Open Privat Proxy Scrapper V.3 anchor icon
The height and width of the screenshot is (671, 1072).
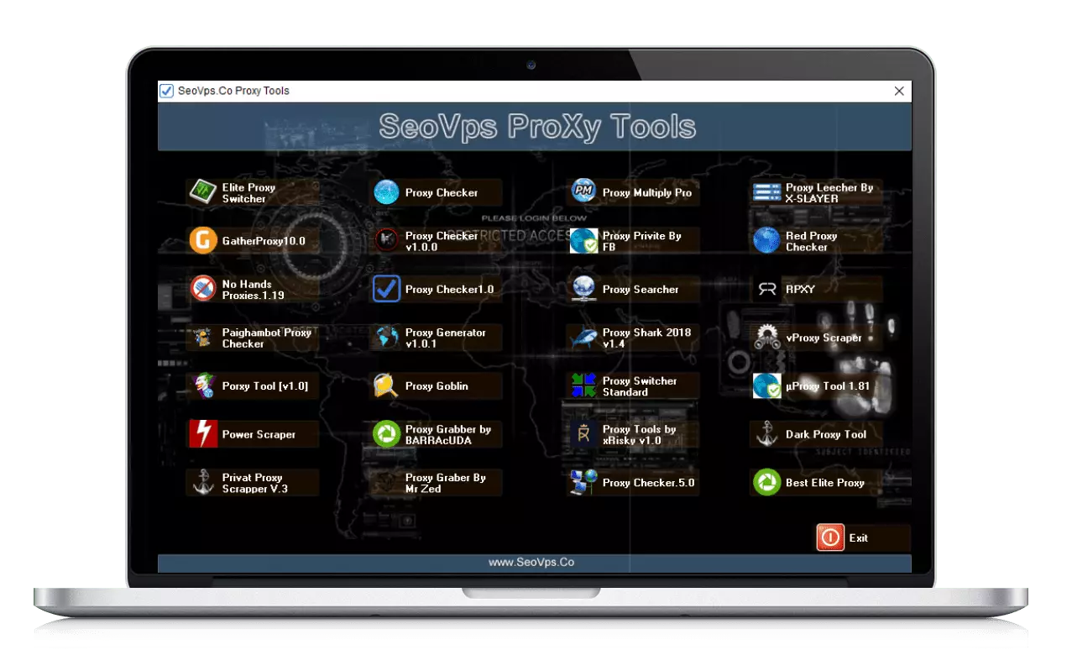click(202, 483)
